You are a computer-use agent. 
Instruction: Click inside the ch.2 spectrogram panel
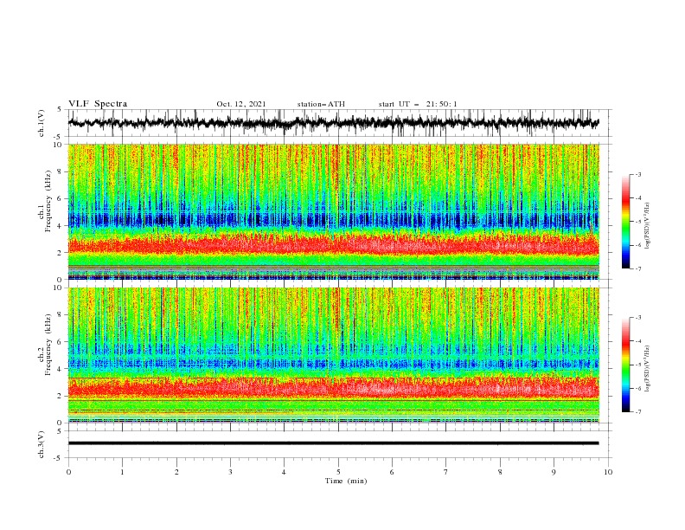[334, 355]
